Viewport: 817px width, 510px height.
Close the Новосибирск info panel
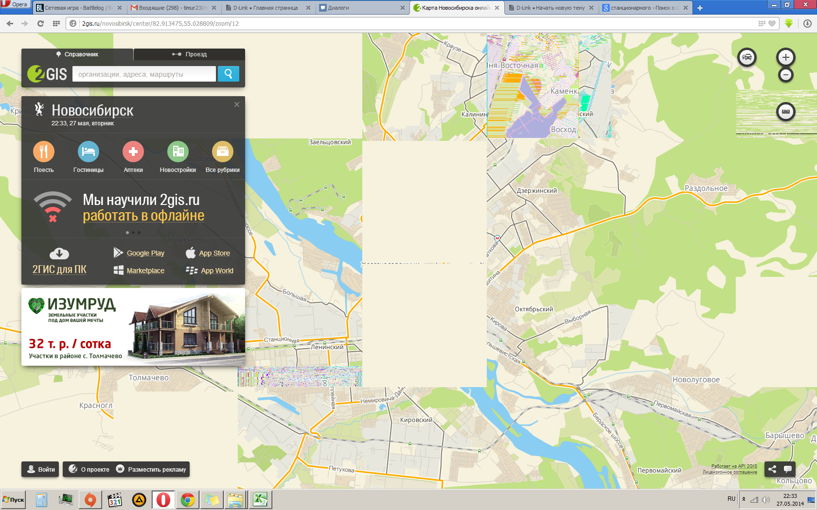[237, 104]
